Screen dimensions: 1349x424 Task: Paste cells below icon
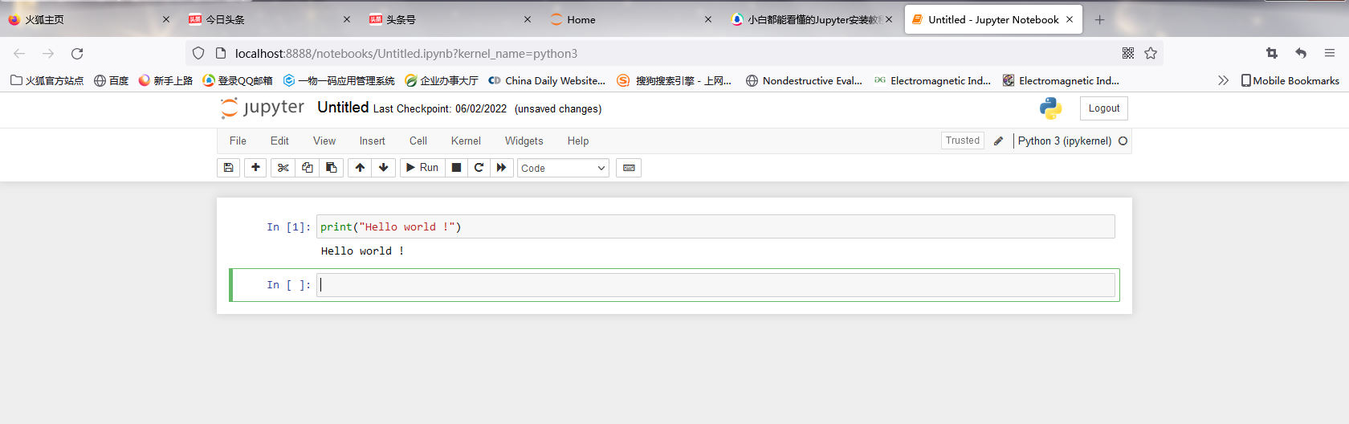[331, 168]
